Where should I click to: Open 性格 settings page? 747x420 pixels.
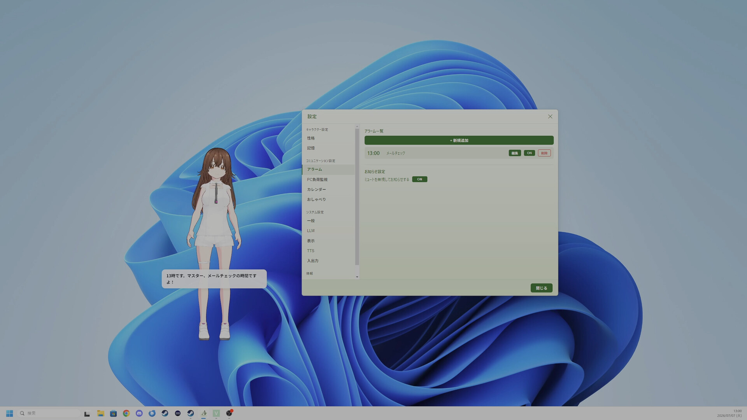coord(328,138)
